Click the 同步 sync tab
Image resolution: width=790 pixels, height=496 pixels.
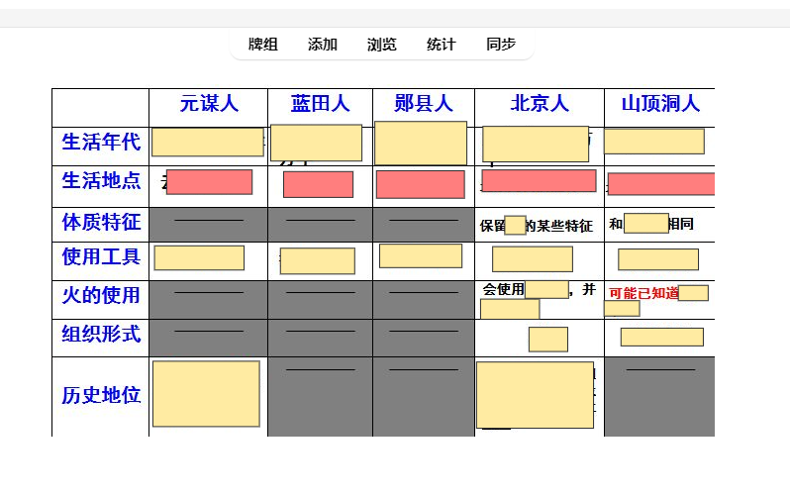coord(501,45)
